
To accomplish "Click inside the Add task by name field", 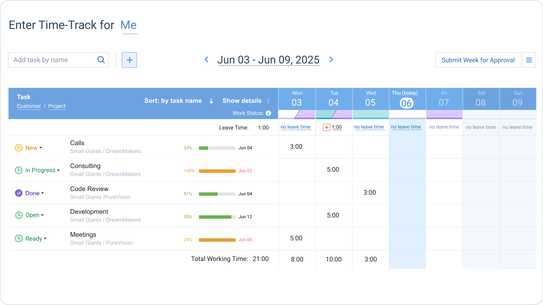I will (x=49, y=60).
